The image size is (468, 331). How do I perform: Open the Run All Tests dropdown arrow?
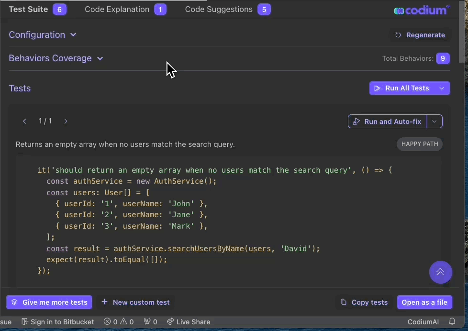(x=442, y=88)
